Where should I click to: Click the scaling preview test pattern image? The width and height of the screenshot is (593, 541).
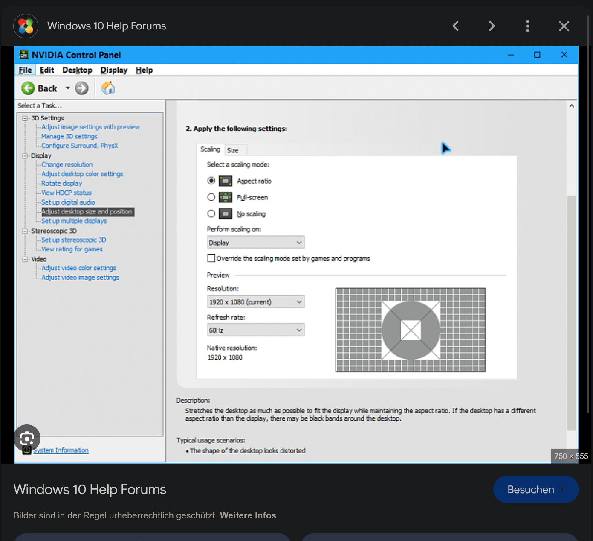[411, 330]
